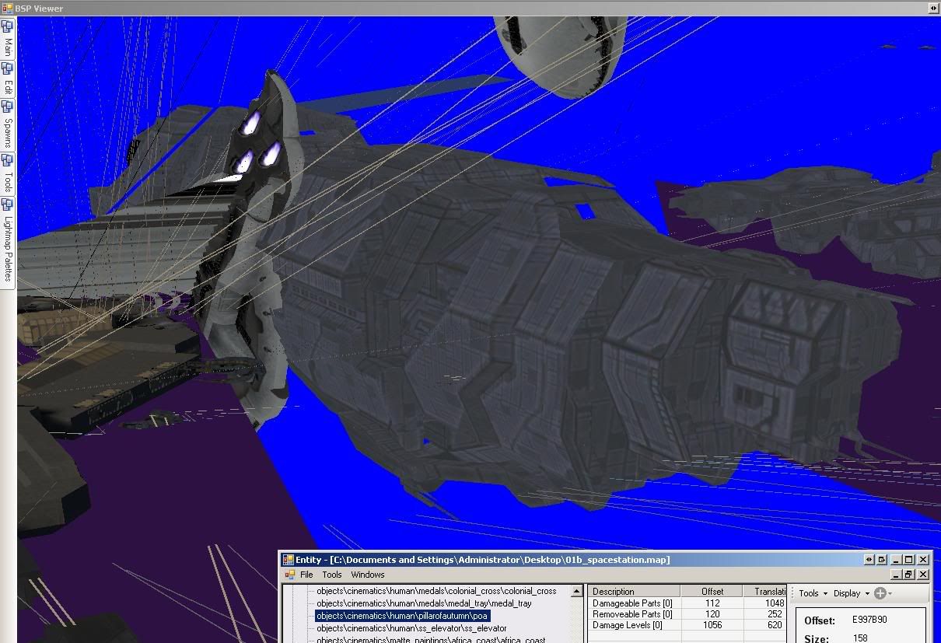Open the Display dropdown in the toolbar

852,593
